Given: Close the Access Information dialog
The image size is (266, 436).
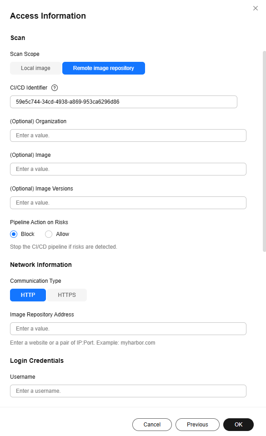Looking at the screenshot, I should click(x=256, y=8).
